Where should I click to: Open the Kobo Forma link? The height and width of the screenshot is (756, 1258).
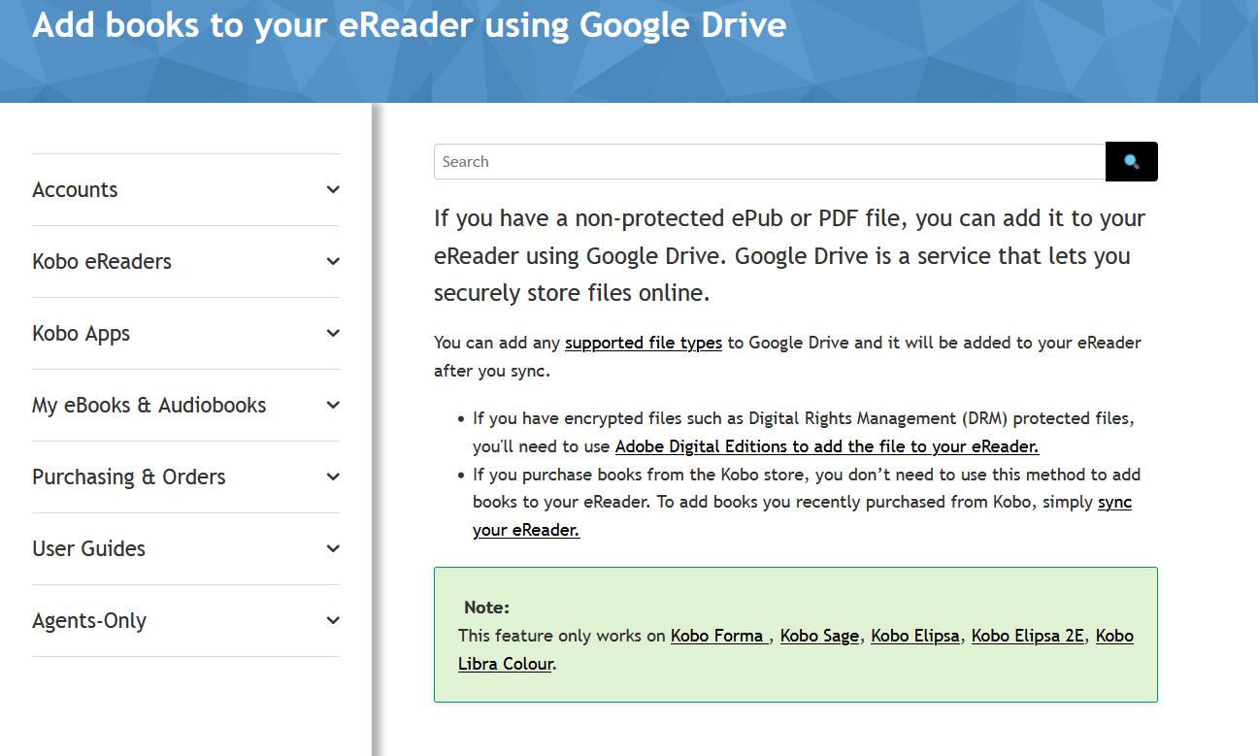point(717,636)
